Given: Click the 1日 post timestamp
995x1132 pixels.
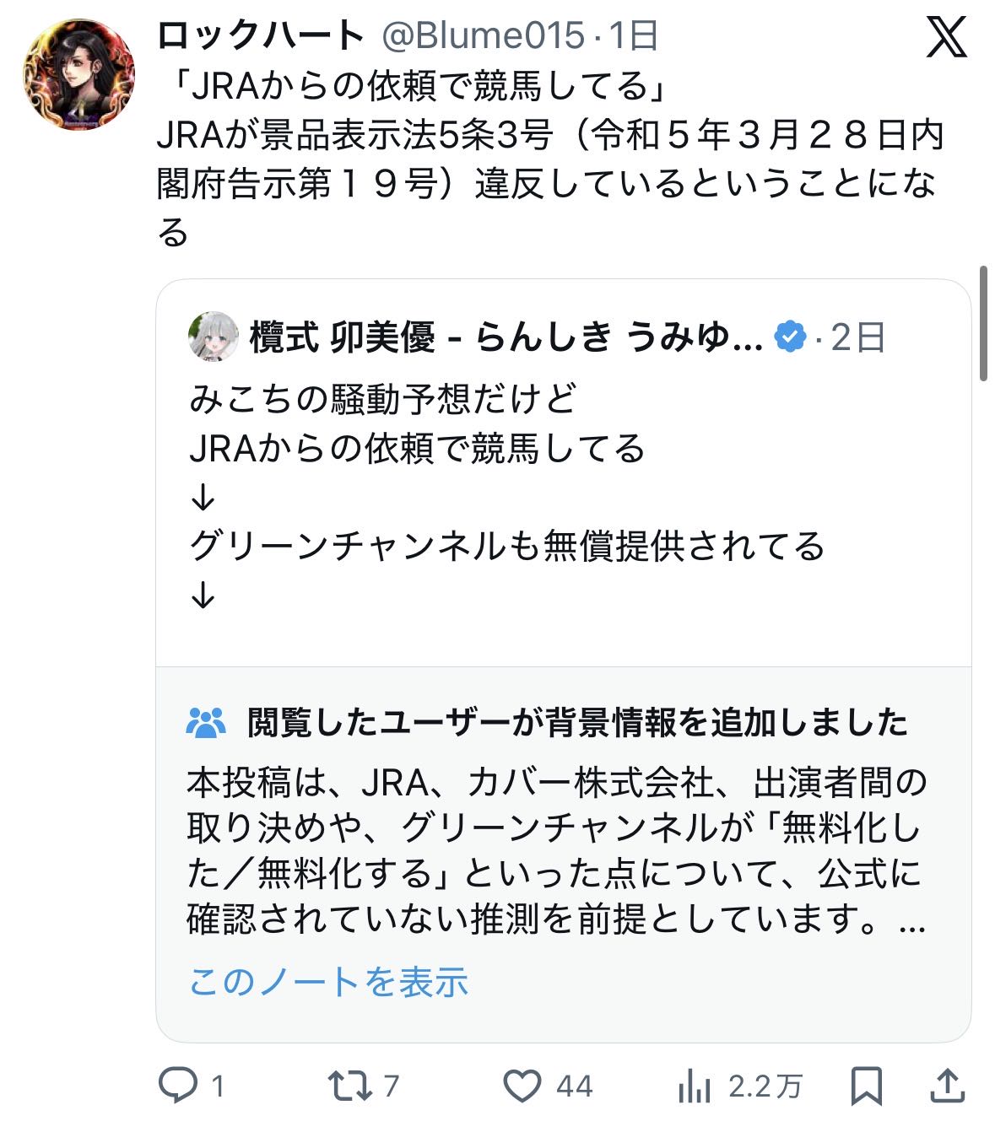Looking at the screenshot, I should 633,35.
